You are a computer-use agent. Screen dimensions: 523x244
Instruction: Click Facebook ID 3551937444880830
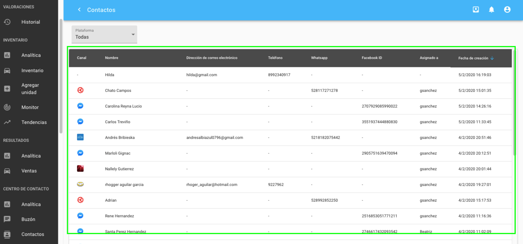(380, 122)
